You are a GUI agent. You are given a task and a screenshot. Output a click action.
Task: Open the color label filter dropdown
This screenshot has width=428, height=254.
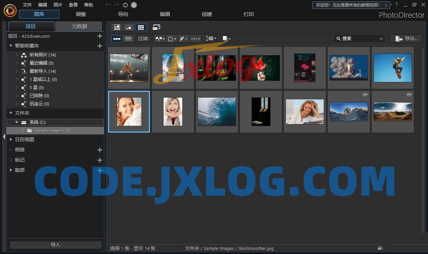[172, 39]
